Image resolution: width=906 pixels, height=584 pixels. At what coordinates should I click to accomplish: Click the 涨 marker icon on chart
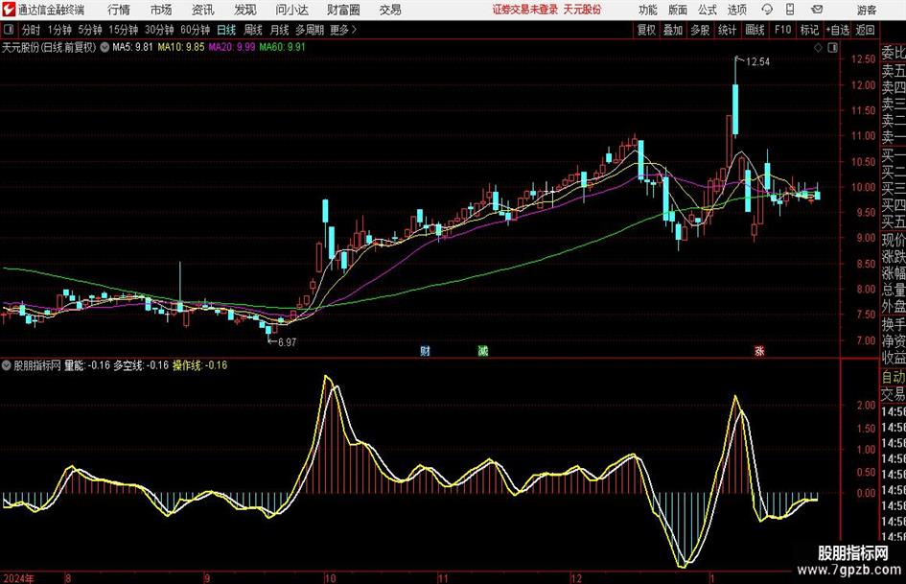tap(759, 350)
